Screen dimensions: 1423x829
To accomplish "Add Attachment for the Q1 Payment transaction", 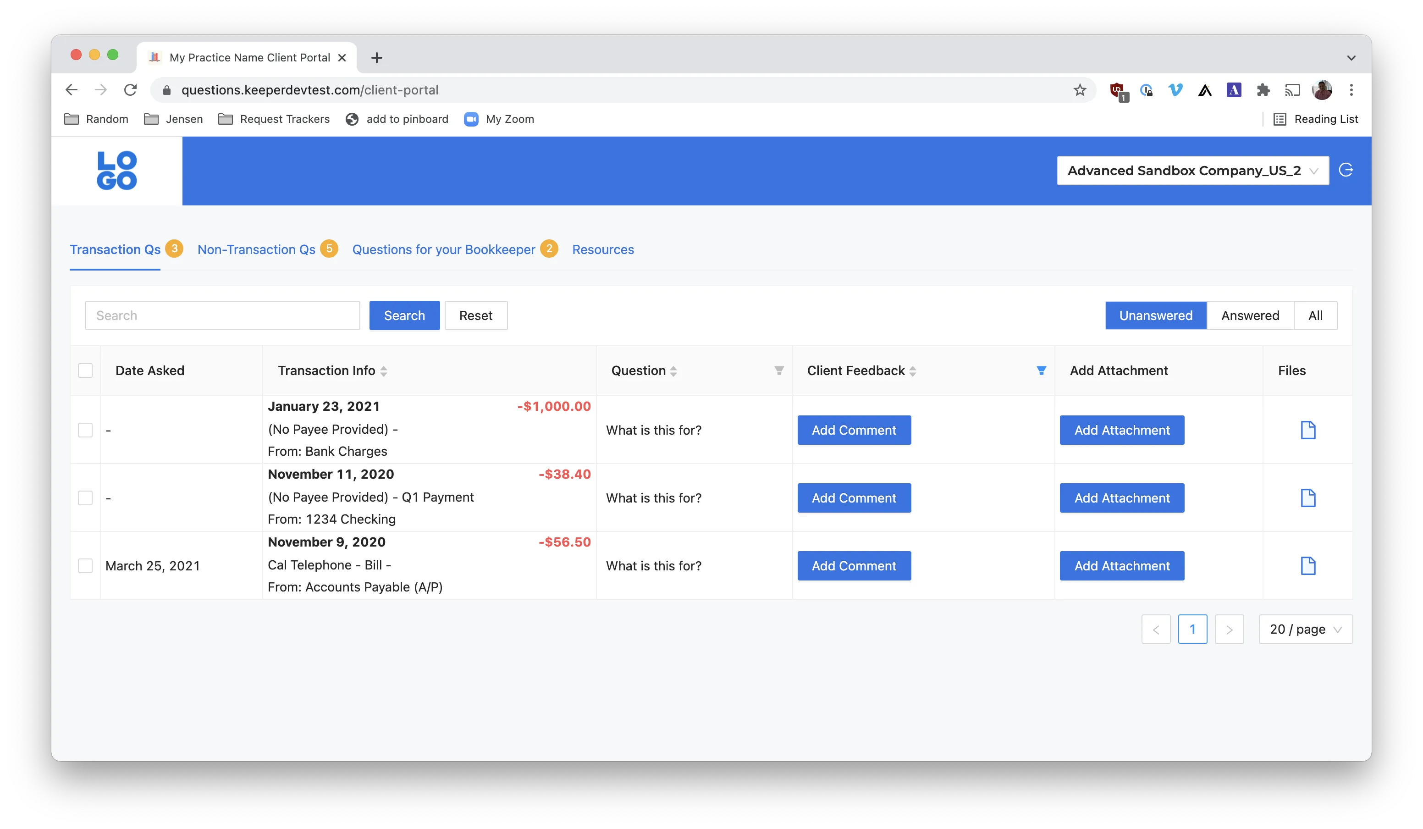I will [x=1121, y=497].
